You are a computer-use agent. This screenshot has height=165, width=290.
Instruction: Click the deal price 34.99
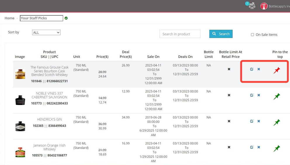(x=126, y=117)
